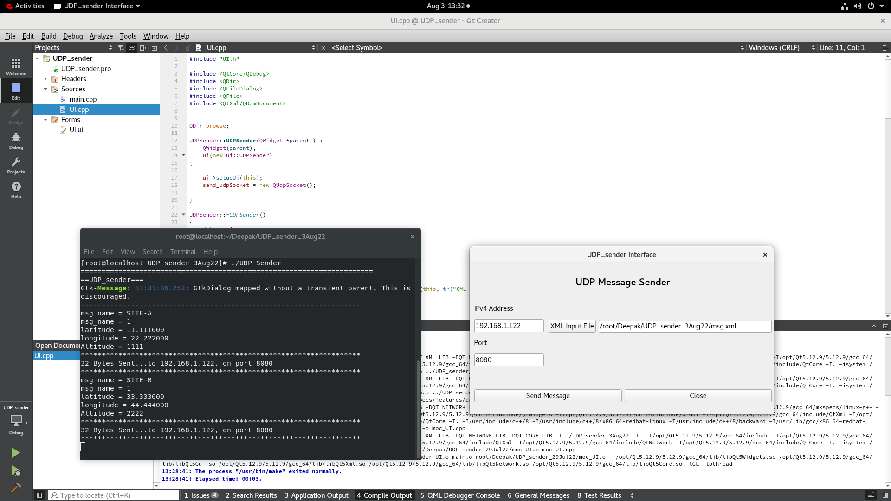
Task: Open the Build menu
Action: [48, 36]
